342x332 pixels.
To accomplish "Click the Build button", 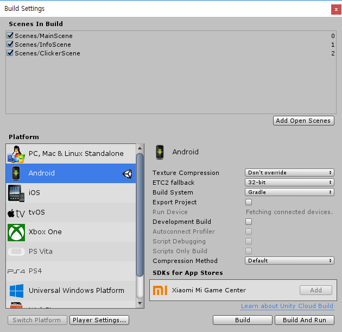I will 243,320.
